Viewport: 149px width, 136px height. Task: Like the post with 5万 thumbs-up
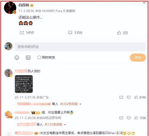coord(119,33)
